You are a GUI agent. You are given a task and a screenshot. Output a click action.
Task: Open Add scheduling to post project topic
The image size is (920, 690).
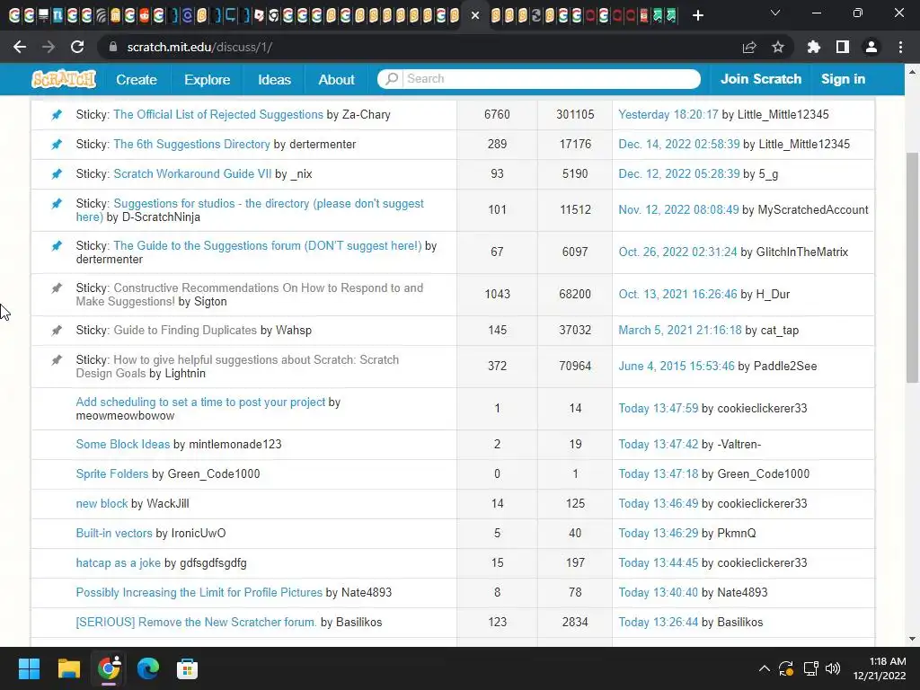200,402
